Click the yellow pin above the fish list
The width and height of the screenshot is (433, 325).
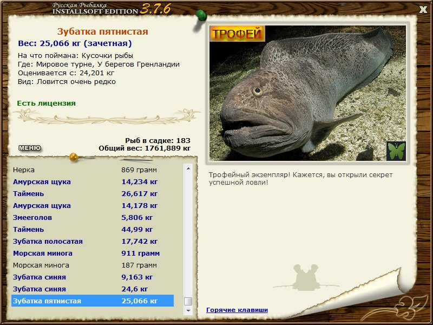[x=74, y=157]
